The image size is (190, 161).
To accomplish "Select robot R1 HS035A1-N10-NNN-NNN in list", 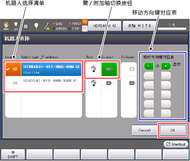I will (x=43, y=83).
